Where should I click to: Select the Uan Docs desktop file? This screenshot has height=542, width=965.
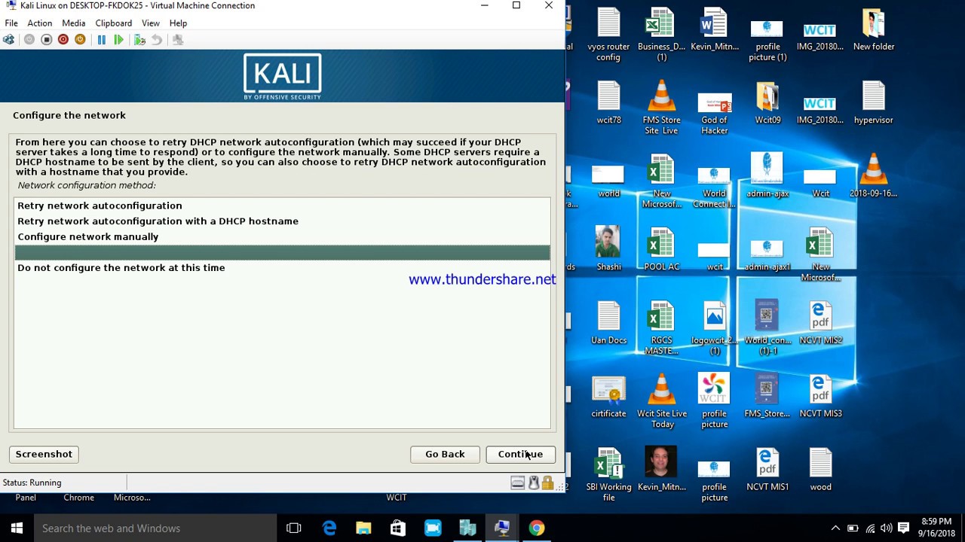click(608, 323)
